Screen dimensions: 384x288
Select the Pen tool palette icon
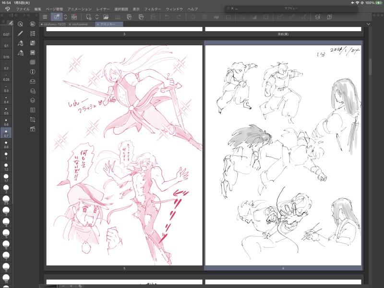coord(20,33)
